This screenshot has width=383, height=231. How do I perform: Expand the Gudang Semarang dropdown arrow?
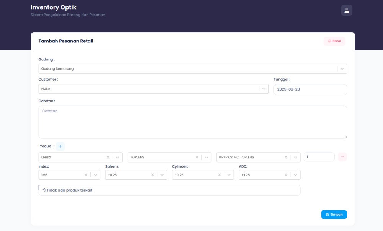[342, 69]
